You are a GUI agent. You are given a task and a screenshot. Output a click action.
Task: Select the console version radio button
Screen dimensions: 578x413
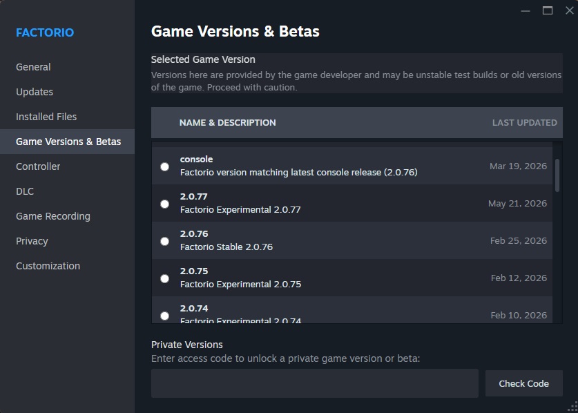coord(165,166)
